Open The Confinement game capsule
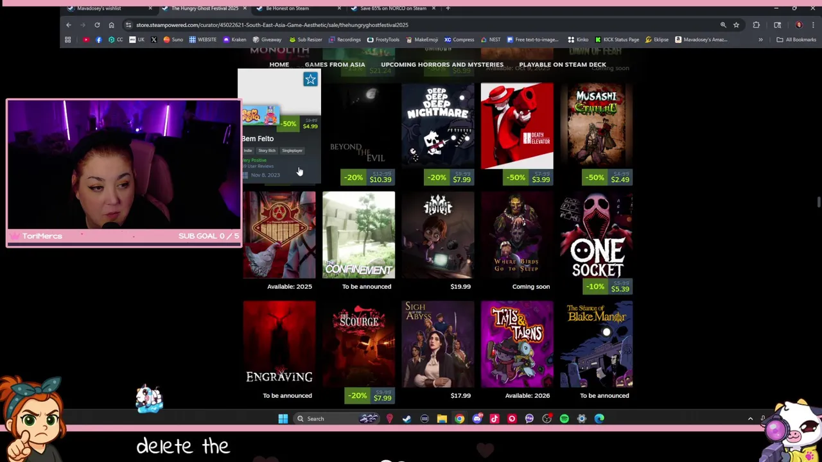This screenshot has width=822, height=462. 358,235
